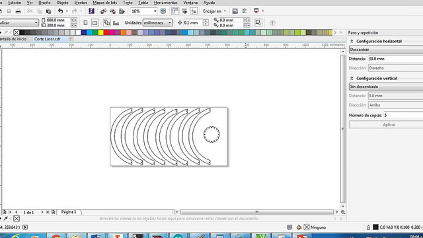The height and width of the screenshot is (238, 423).
Task: Click the Print icon in toolbar
Action: click(18, 11)
